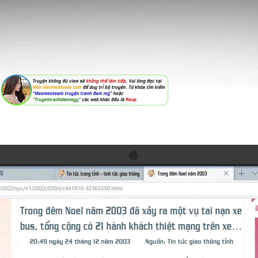
Task: Click the girl avatar in the banner
Action: click(x=16, y=90)
